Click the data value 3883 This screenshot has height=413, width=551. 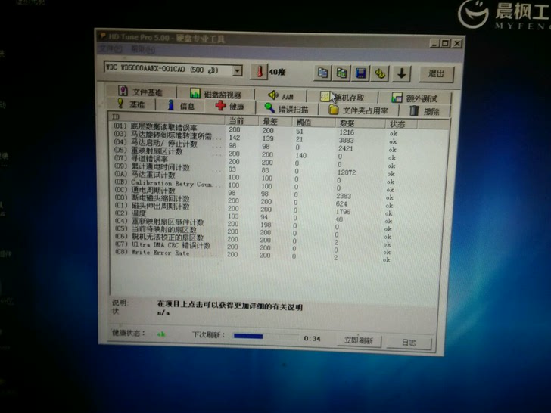(x=346, y=141)
